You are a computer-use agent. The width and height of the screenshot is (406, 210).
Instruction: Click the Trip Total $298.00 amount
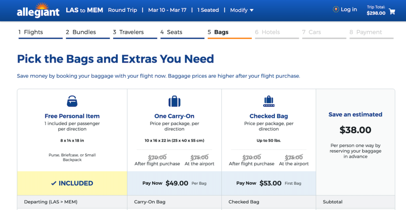[x=376, y=13]
